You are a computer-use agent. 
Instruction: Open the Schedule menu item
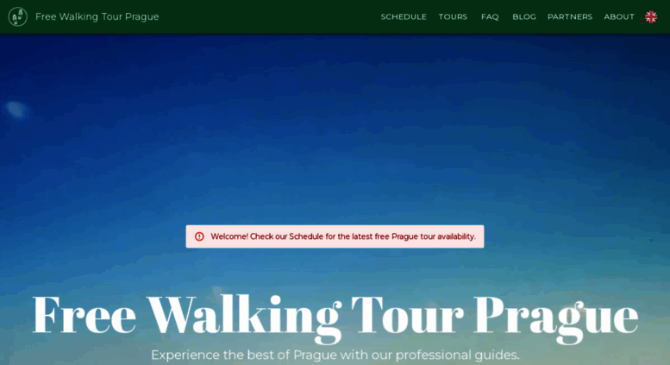point(404,16)
